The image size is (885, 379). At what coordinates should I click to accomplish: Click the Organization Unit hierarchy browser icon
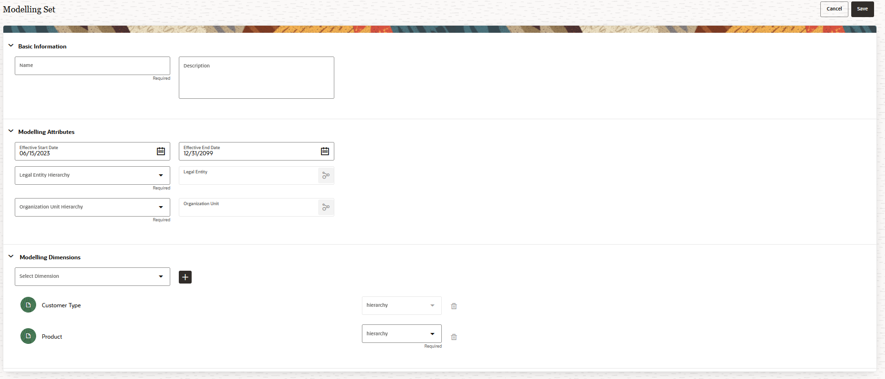pyautogui.click(x=326, y=208)
